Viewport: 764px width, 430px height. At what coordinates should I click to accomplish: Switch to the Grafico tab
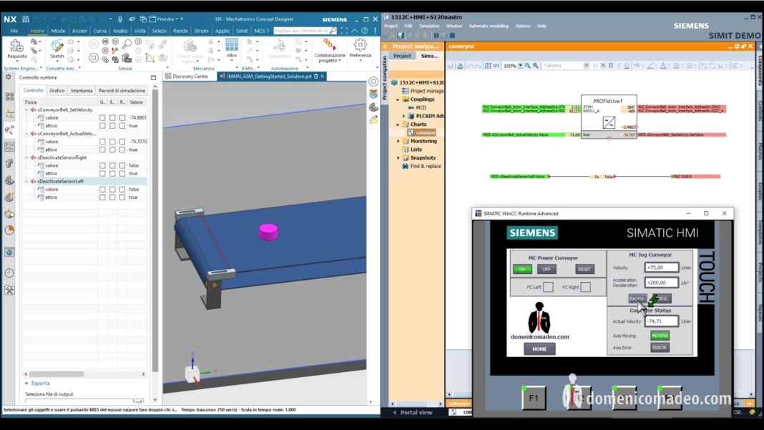[x=57, y=91]
